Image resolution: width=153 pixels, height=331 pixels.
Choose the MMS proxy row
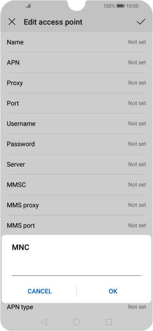point(76,205)
